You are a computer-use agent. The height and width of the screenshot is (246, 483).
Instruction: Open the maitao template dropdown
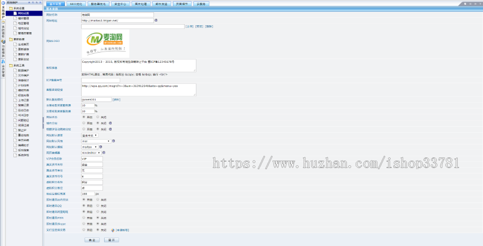pos(90,147)
